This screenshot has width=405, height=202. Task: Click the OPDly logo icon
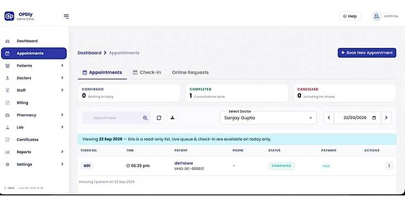(9, 16)
